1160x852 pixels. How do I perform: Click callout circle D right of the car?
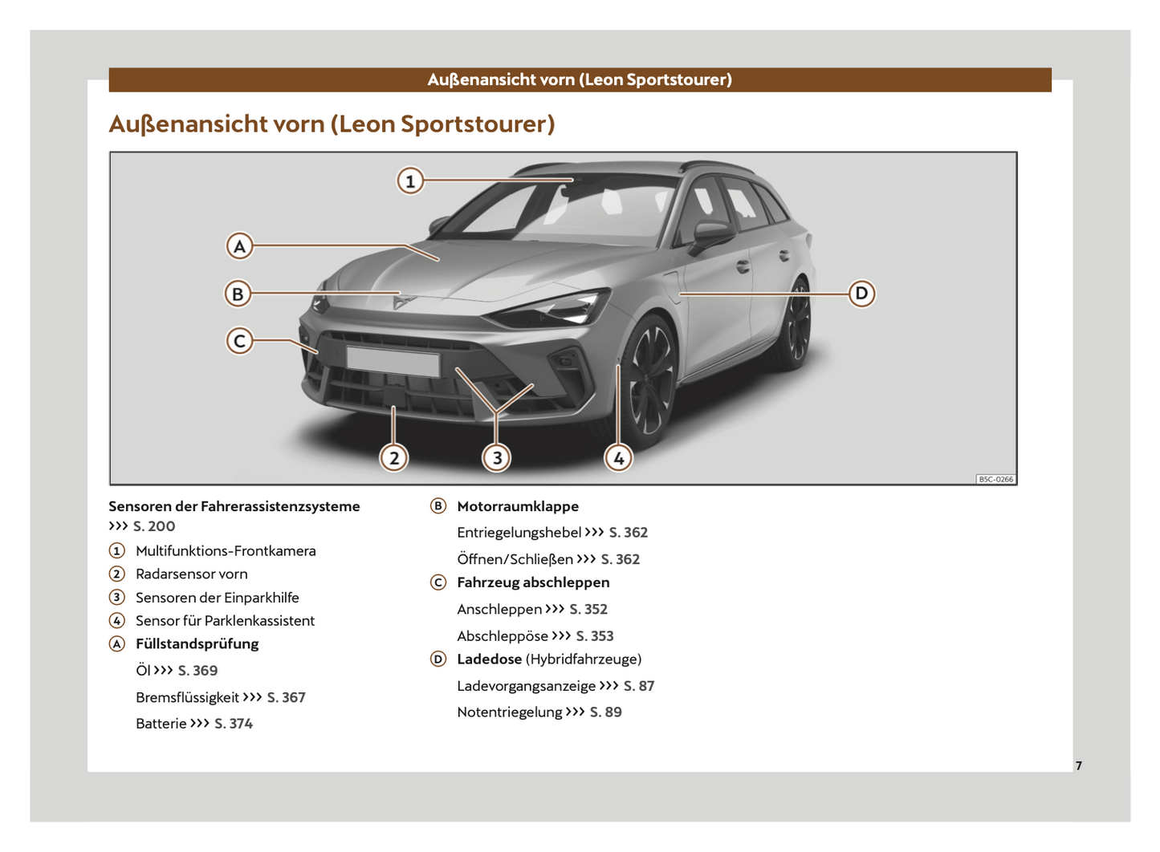(861, 294)
